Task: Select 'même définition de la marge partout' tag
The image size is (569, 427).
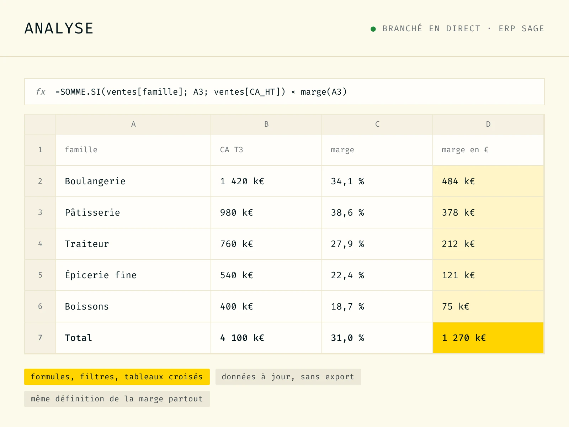Action: pyautogui.click(x=117, y=399)
